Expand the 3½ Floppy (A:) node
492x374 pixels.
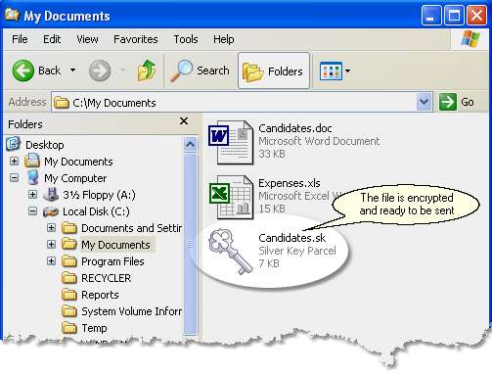[32, 195]
